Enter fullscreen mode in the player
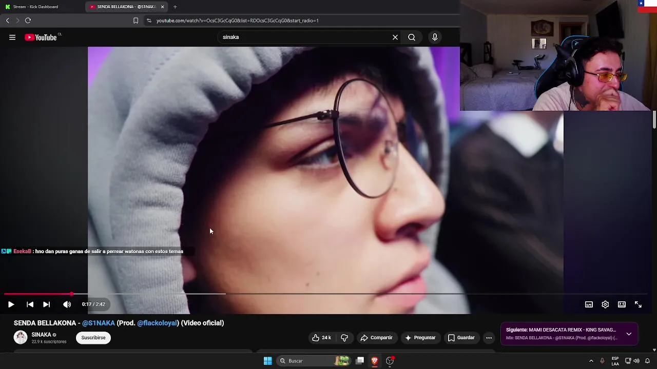The width and height of the screenshot is (657, 369). point(638,304)
